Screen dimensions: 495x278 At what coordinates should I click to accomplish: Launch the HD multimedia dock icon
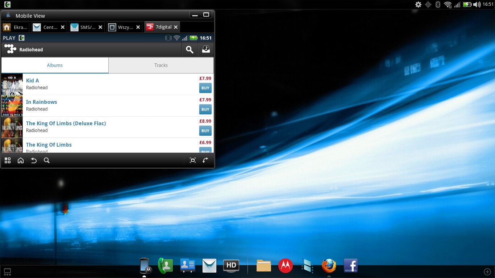click(231, 266)
